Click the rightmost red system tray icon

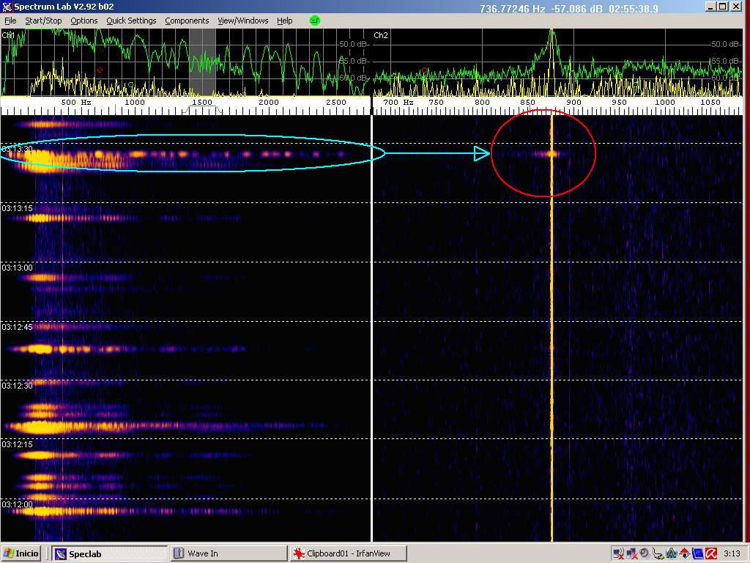pos(711,553)
